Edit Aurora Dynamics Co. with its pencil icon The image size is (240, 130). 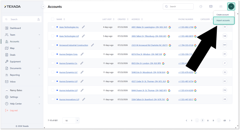[82, 63]
